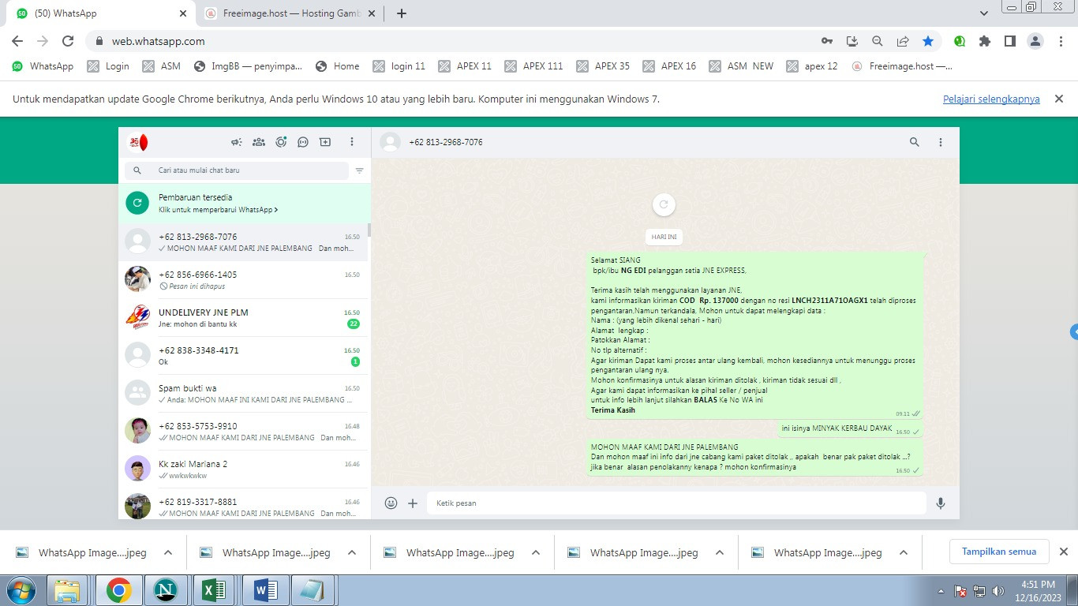Click the zoom magnifier icon in address bar
Viewport: 1078px width, 606px height.
(878, 41)
